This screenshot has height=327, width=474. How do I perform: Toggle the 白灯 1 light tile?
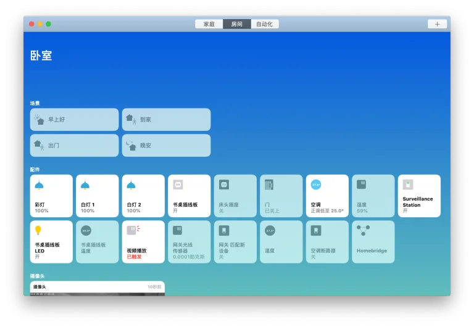click(98, 196)
